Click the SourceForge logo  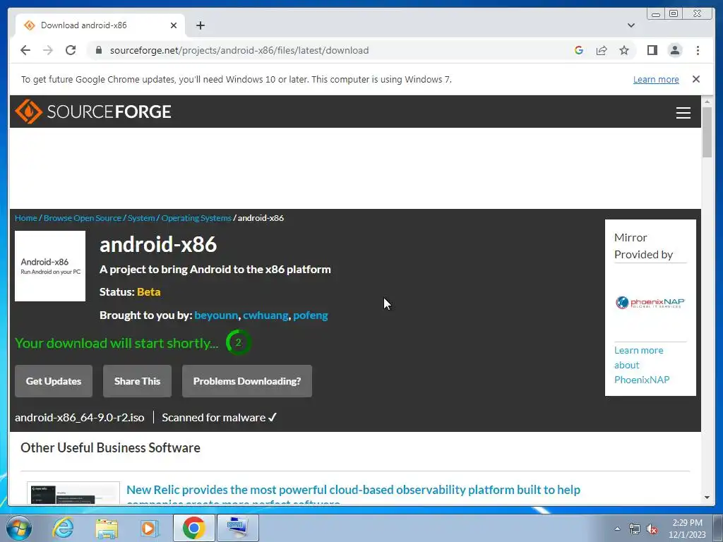coord(93,112)
